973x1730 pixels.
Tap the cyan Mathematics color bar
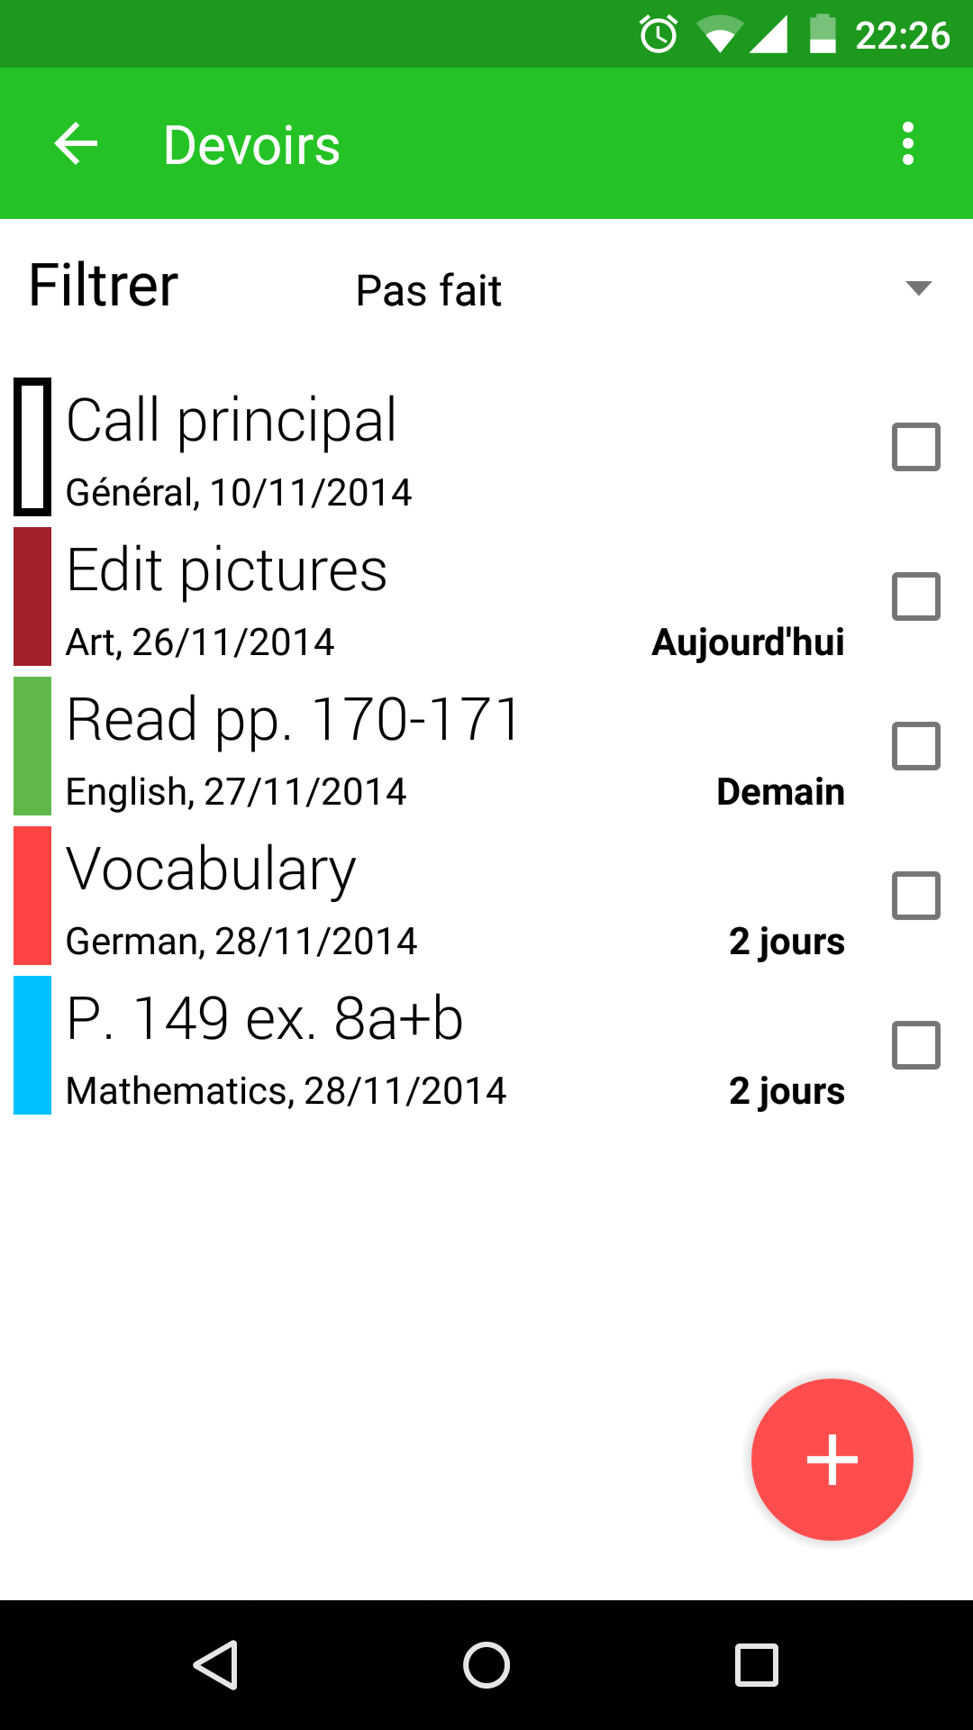(32, 1045)
